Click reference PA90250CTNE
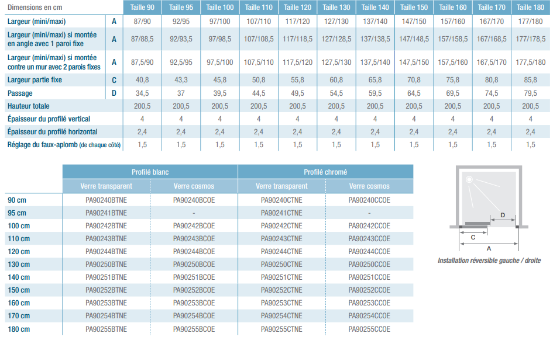 coord(281,265)
